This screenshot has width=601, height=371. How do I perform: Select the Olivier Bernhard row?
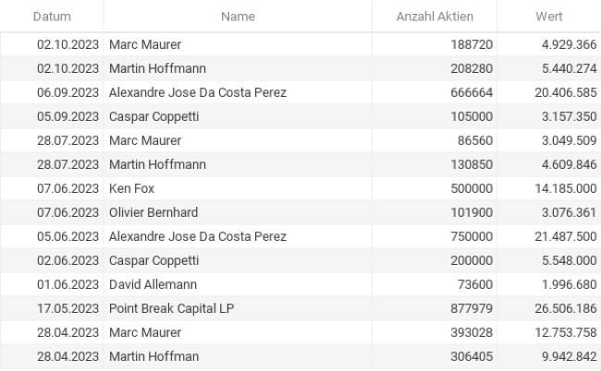300,212
